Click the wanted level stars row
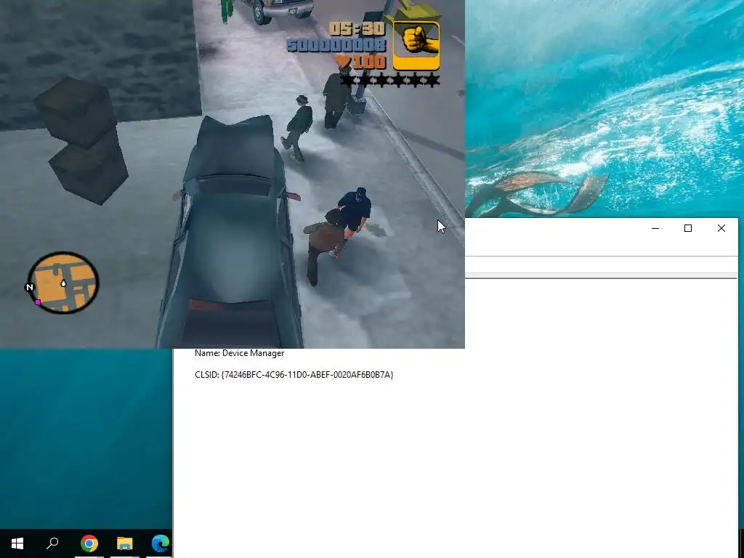Screen dimensions: 744x558 (390, 80)
